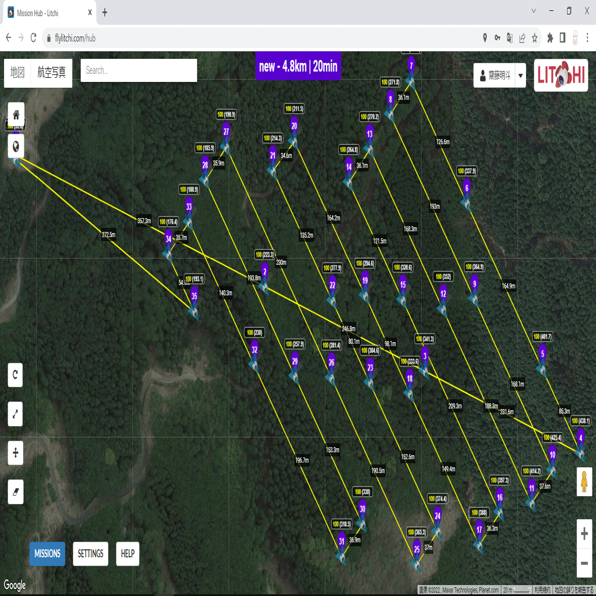Switch to 航空写真 satellite view
The width and height of the screenshot is (596, 596).
(51, 72)
